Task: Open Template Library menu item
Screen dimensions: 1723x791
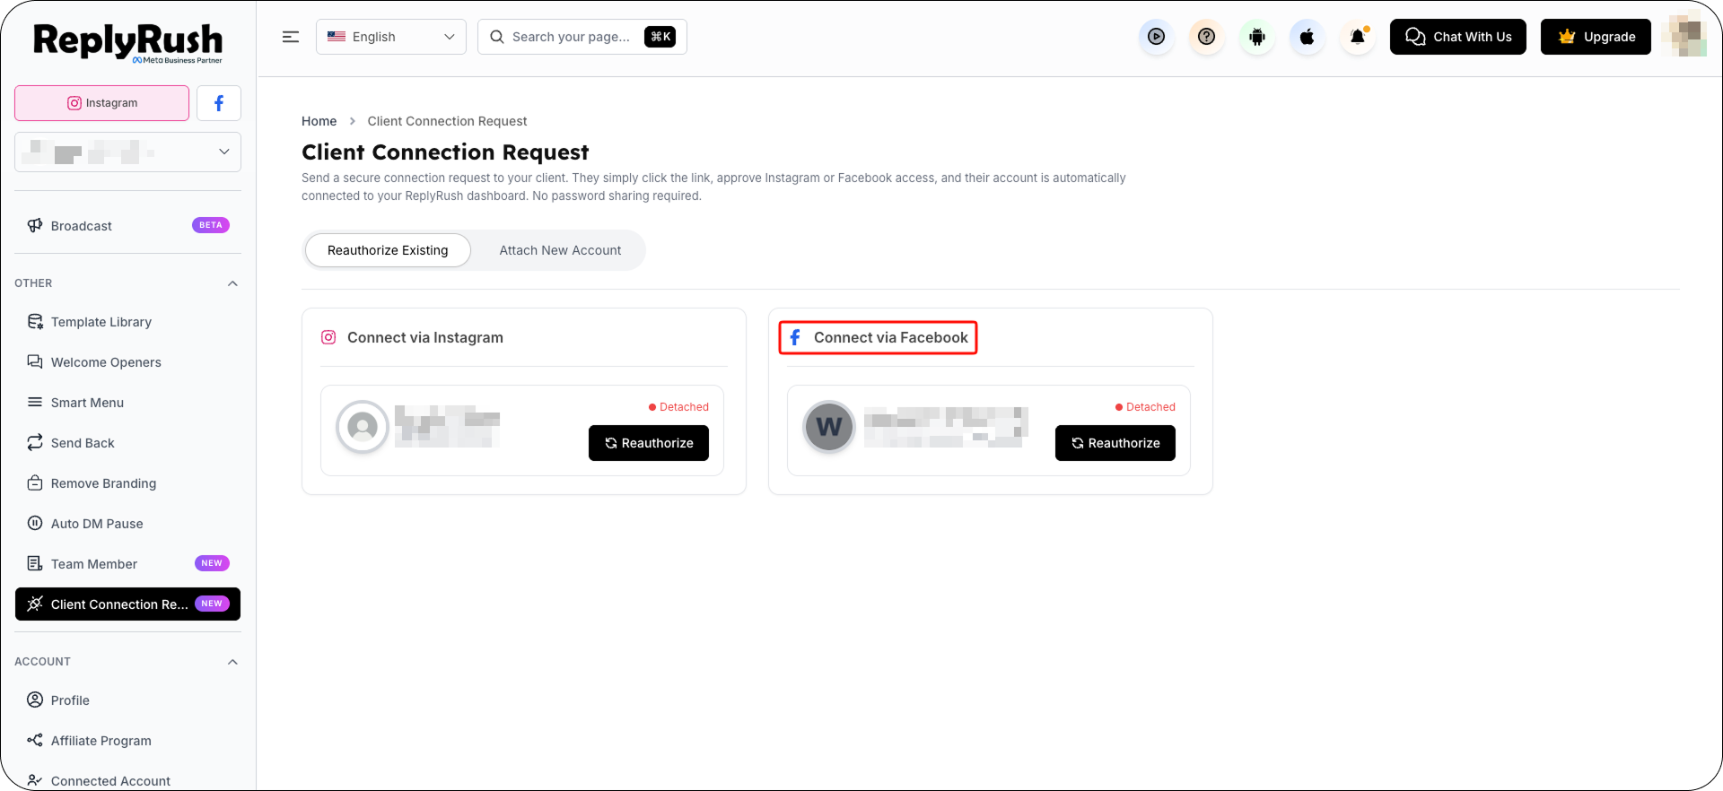Action: click(127, 321)
